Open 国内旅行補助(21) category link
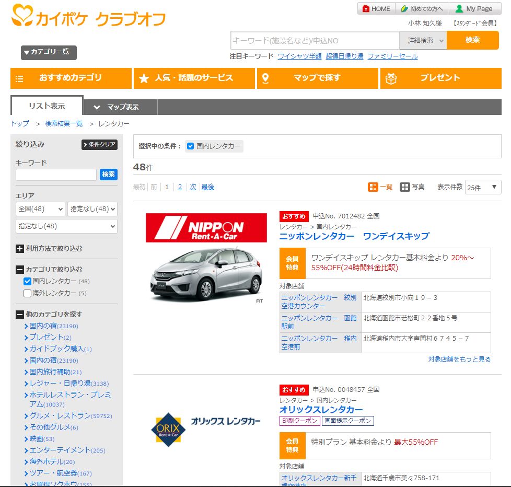 pos(55,372)
